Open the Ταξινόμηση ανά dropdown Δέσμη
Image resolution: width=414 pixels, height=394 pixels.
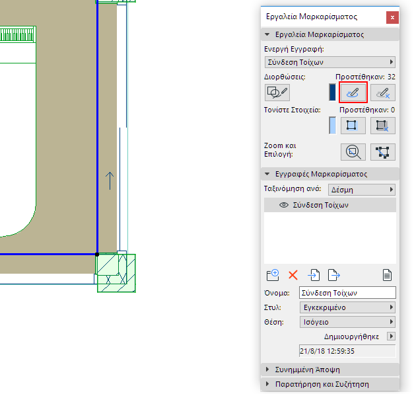pyautogui.click(x=362, y=190)
